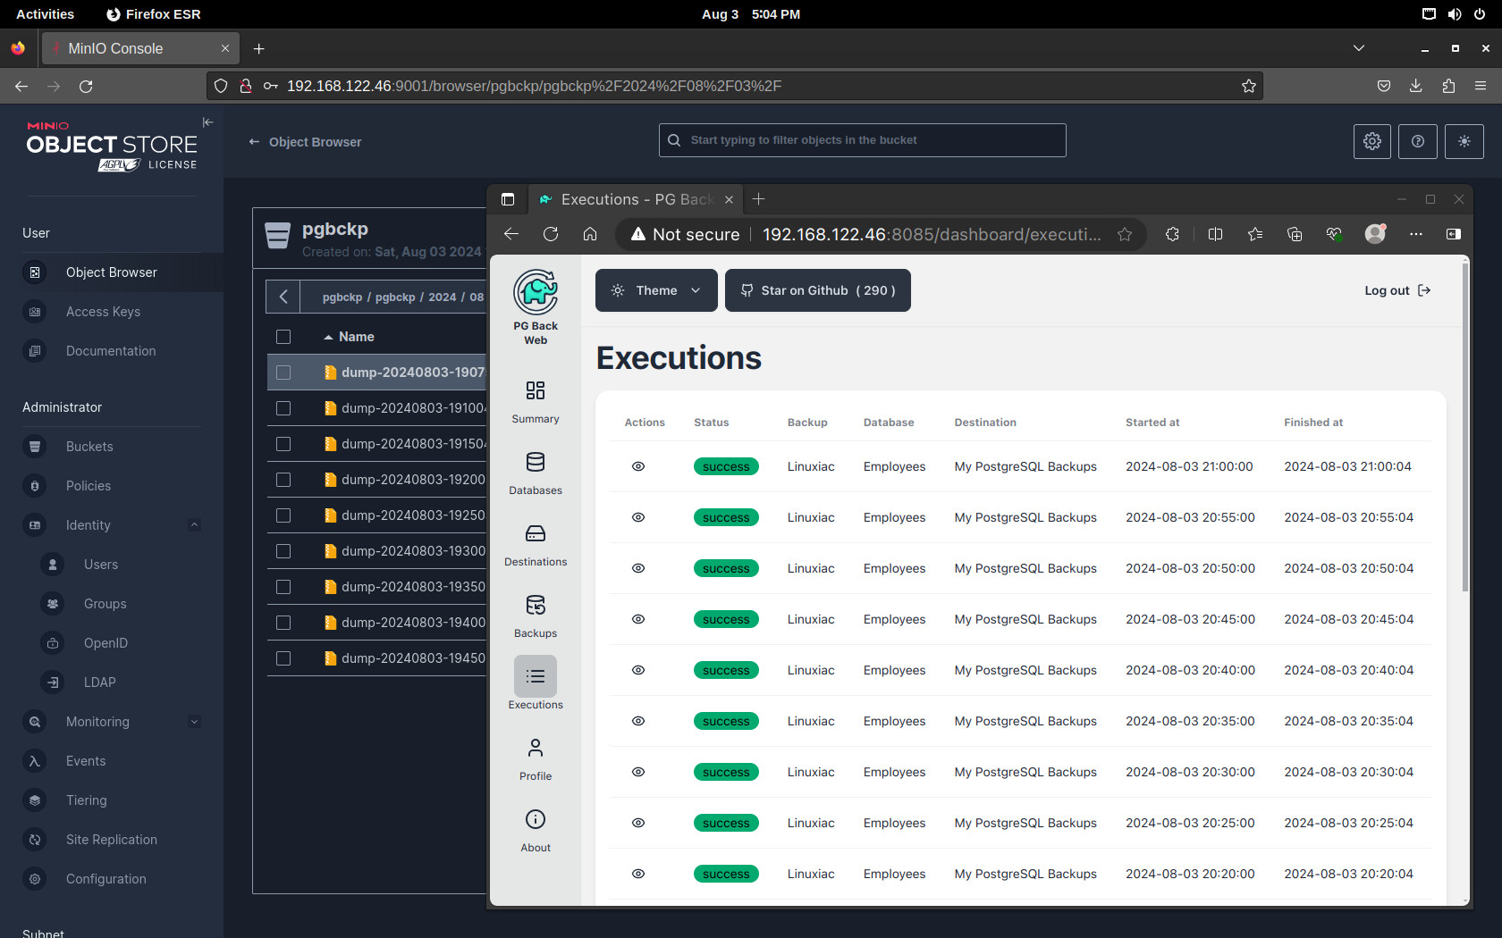Image resolution: width=1502 pixels, height=938 pixels.
Task: View details of the 21:00:00 execution
Action: [x=638, y=466]
